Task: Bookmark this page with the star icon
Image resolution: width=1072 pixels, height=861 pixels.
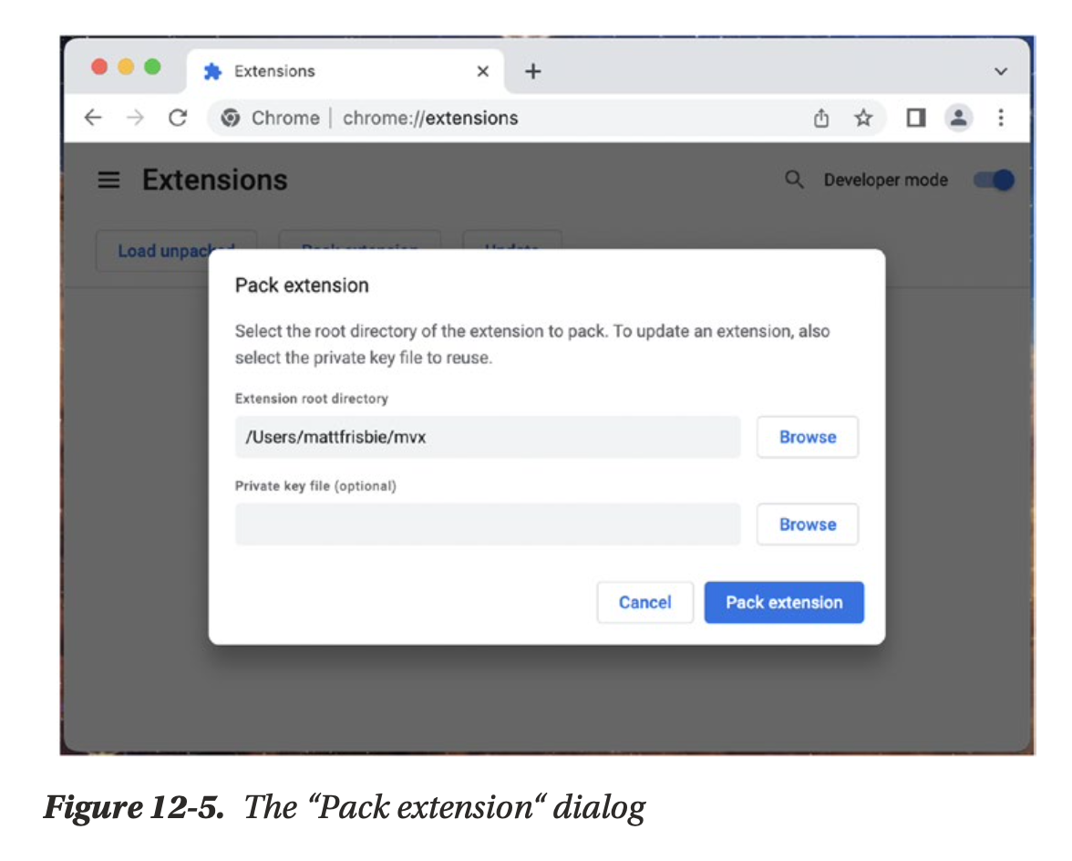Action: (862, 119)
